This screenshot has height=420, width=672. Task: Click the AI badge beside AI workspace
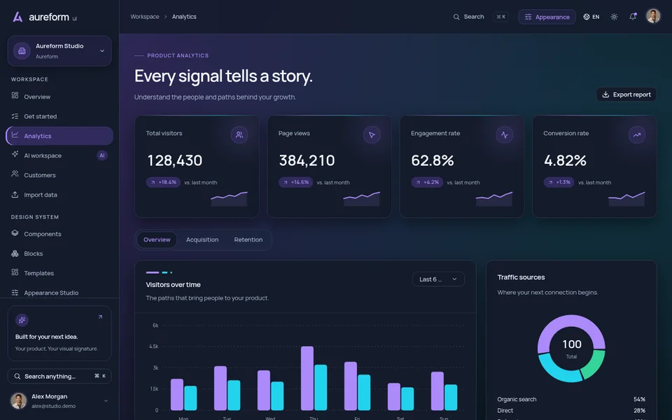pos(101,155)
